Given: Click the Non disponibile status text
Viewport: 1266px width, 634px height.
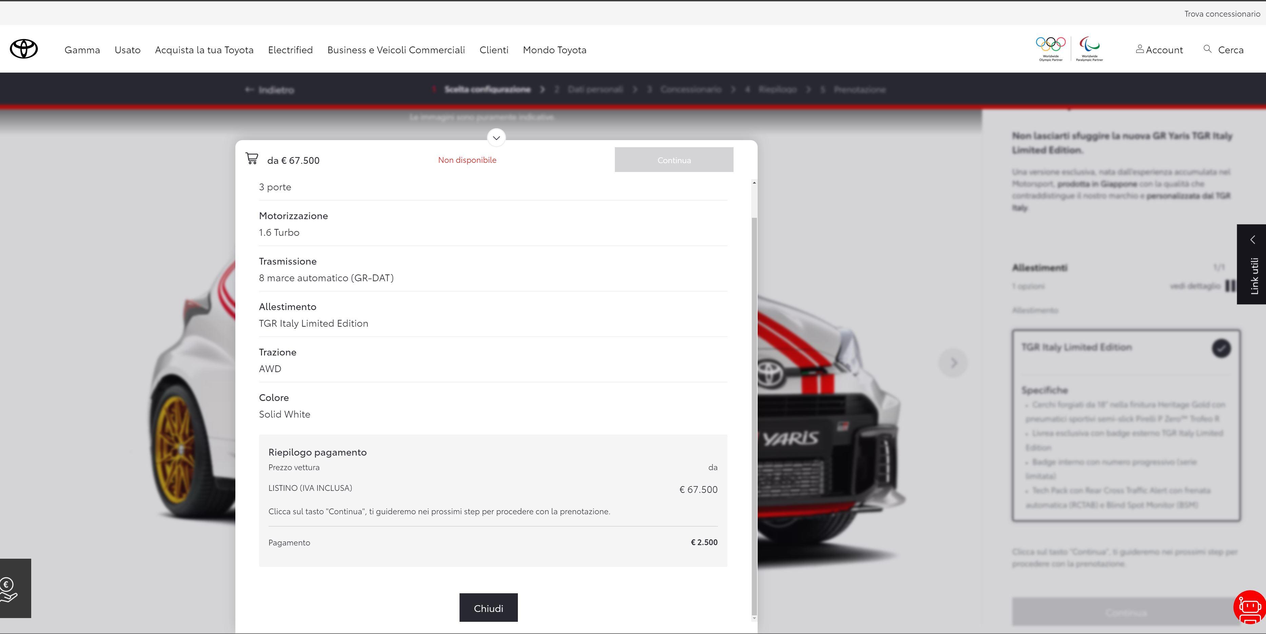Looking at the screenshot, I should [467, 160].
